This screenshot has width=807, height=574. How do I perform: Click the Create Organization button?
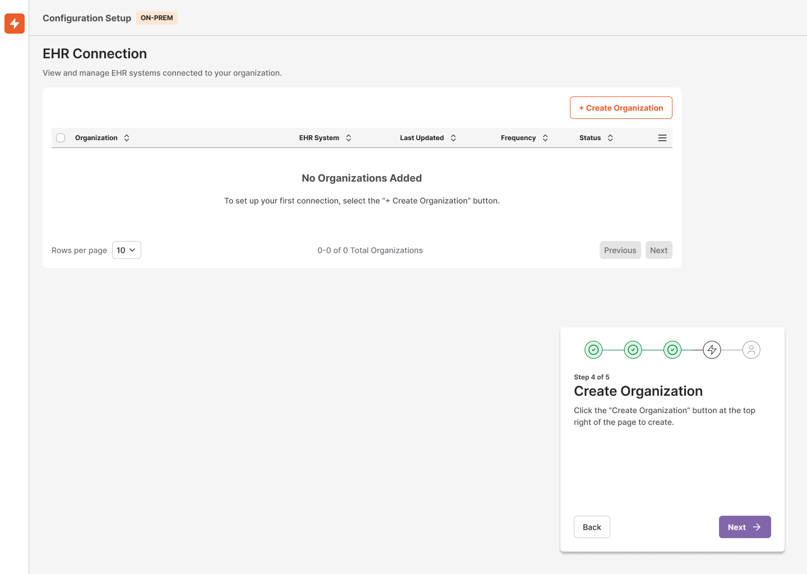coord(621,107)
